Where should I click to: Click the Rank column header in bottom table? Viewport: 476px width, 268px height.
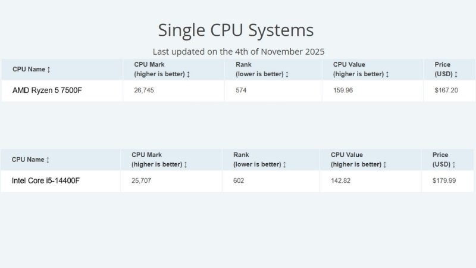tap(271, 160)
